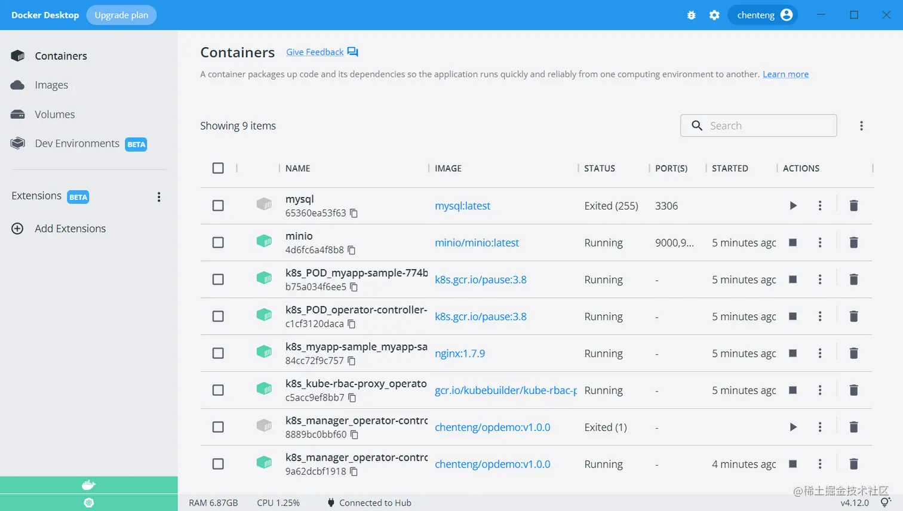Start the exited k8s_manager container
This screenshot has height=511, width=903.
[x=793, y=427]
